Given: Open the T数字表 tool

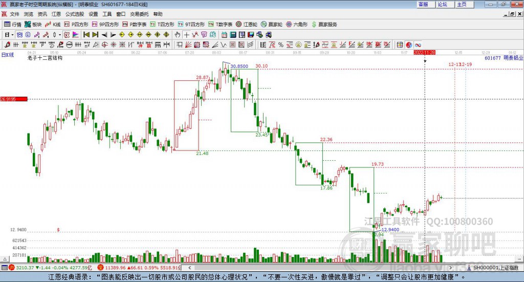Looking at the screenshot, I should (x=220, y=25).
